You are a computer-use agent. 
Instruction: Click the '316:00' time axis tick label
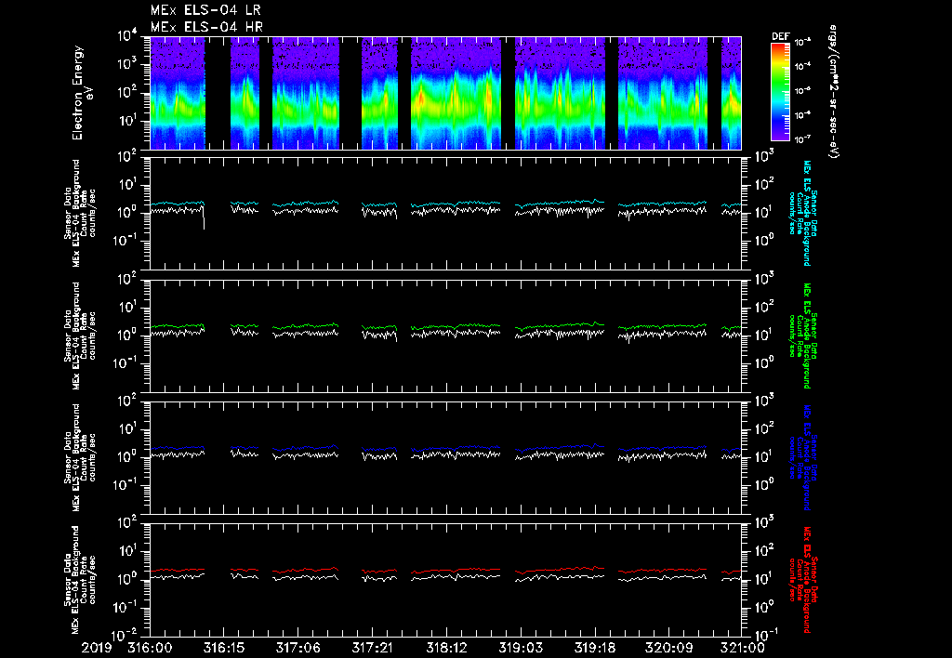point(150,649)
